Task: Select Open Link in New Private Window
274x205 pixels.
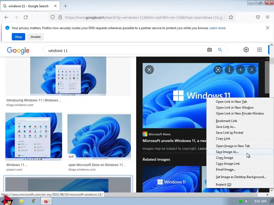Action: point(240,113)
